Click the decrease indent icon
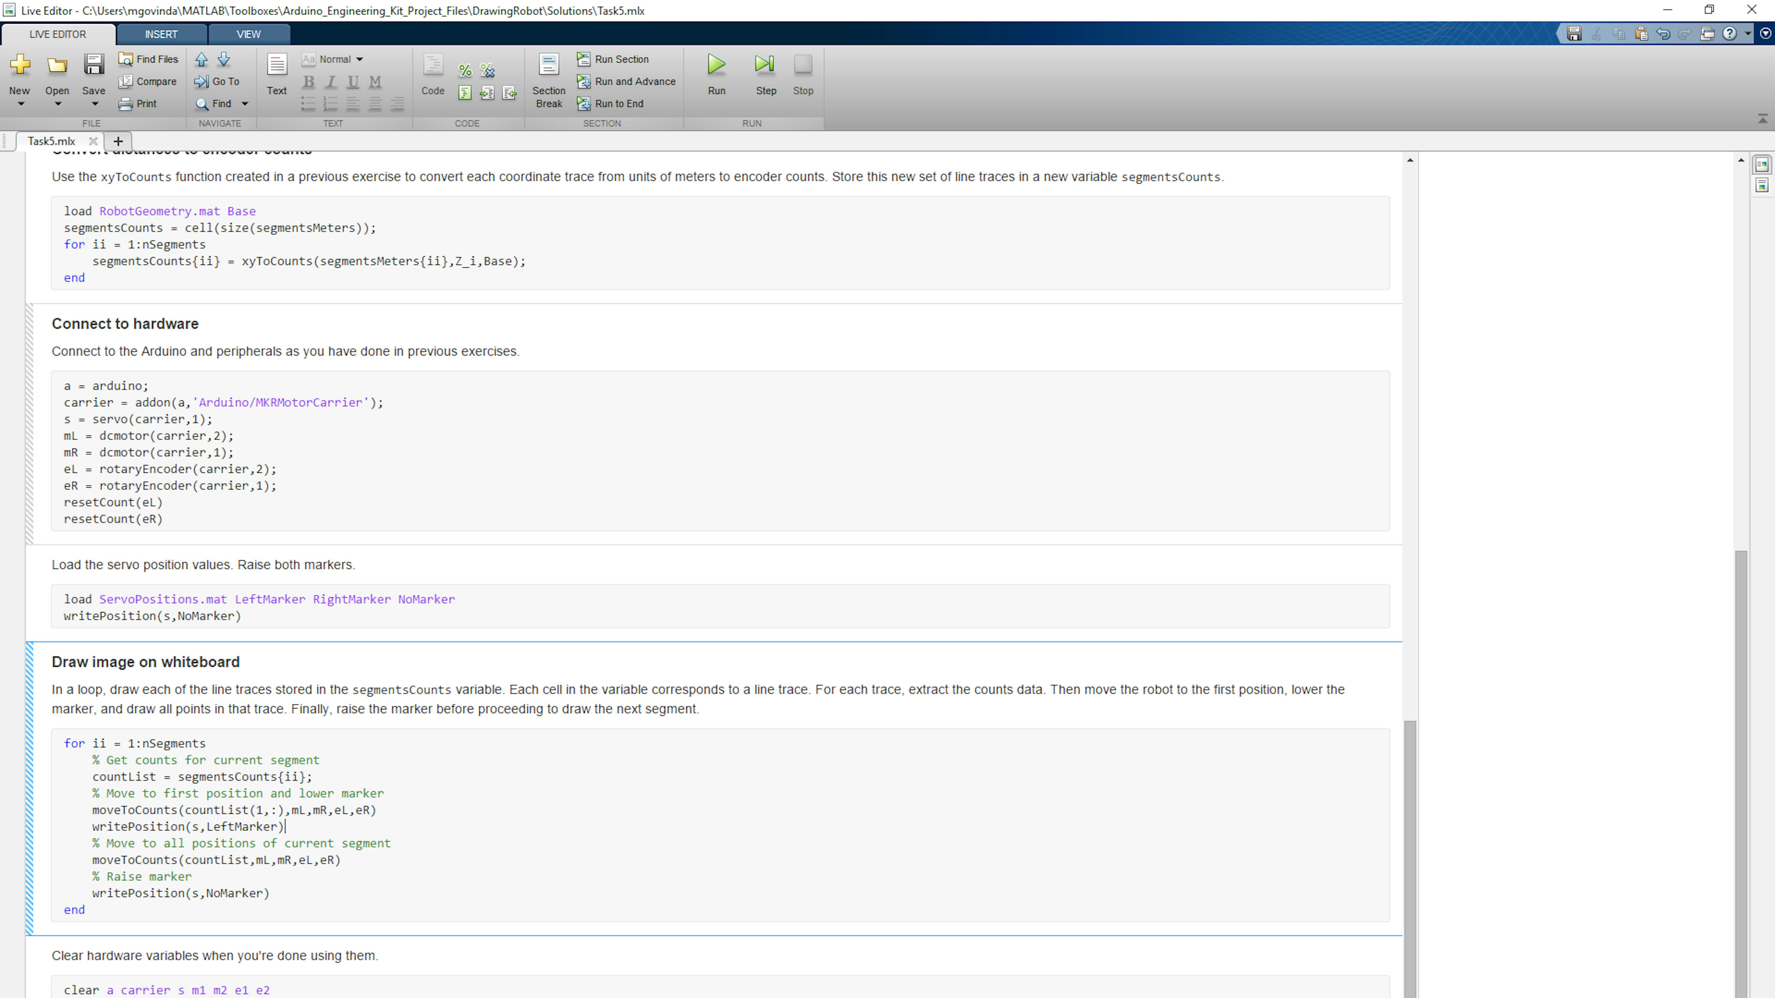 (x=509, y=93)
